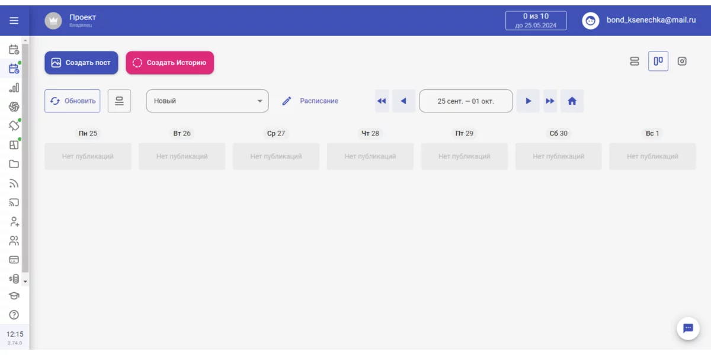Open the tag icon with green dot
The height and width of the screenshot is (355, 711).
(14, 125)
